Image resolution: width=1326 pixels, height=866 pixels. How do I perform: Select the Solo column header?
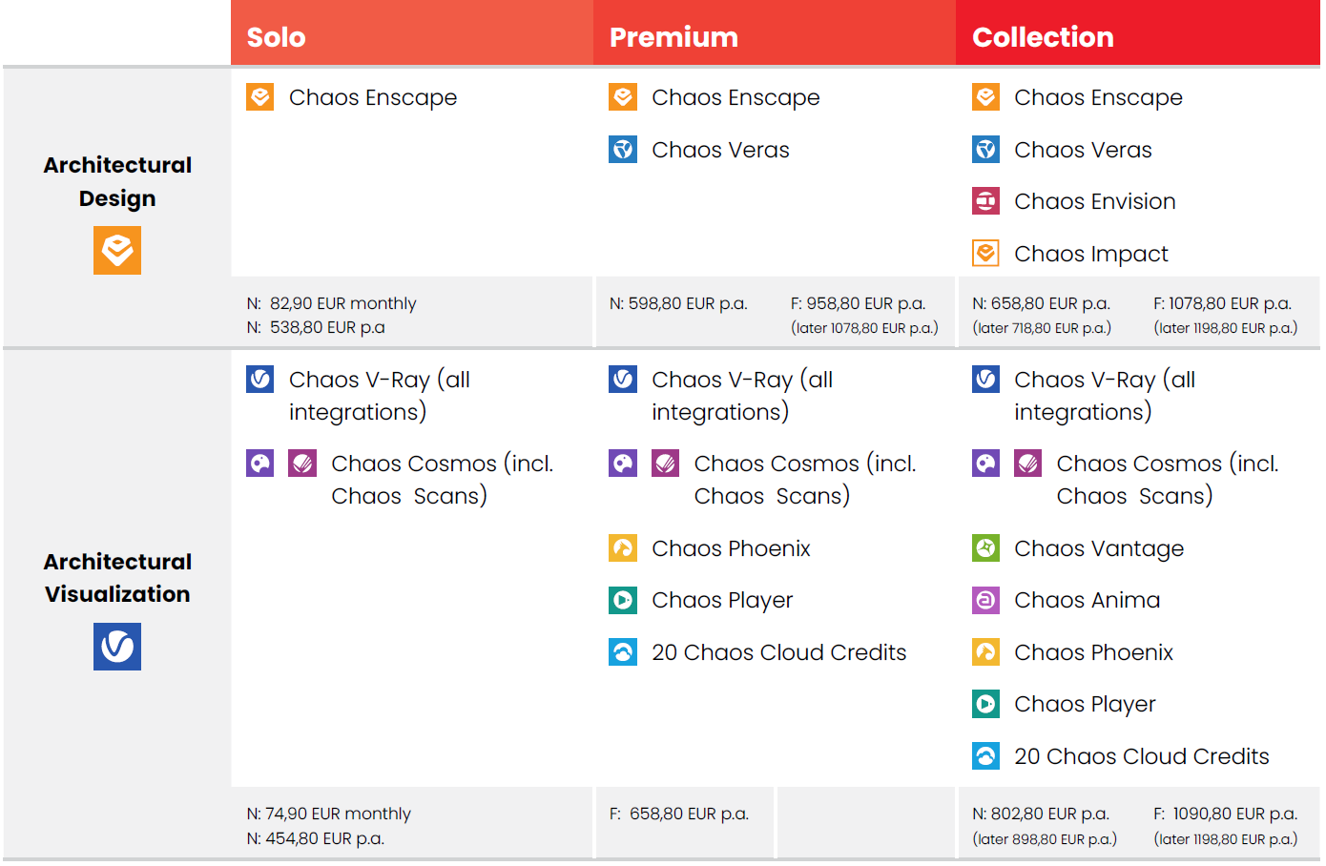click(277, 37)
